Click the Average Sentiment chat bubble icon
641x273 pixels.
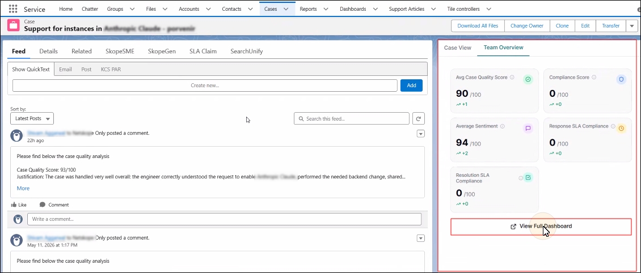click(x=528, y=129)
